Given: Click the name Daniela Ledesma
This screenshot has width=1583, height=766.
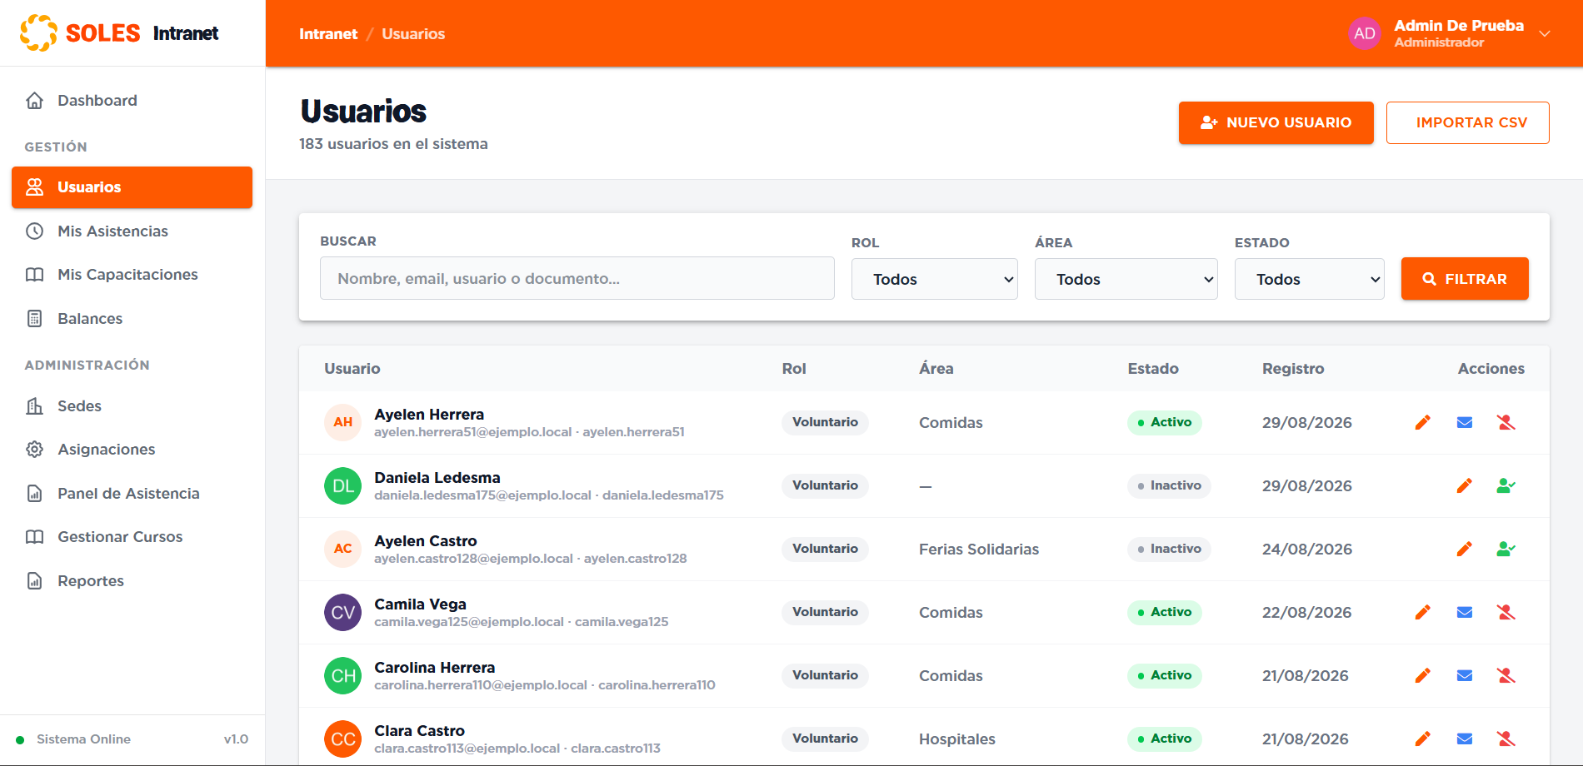Looking at the screenshot, I should 437,477.
